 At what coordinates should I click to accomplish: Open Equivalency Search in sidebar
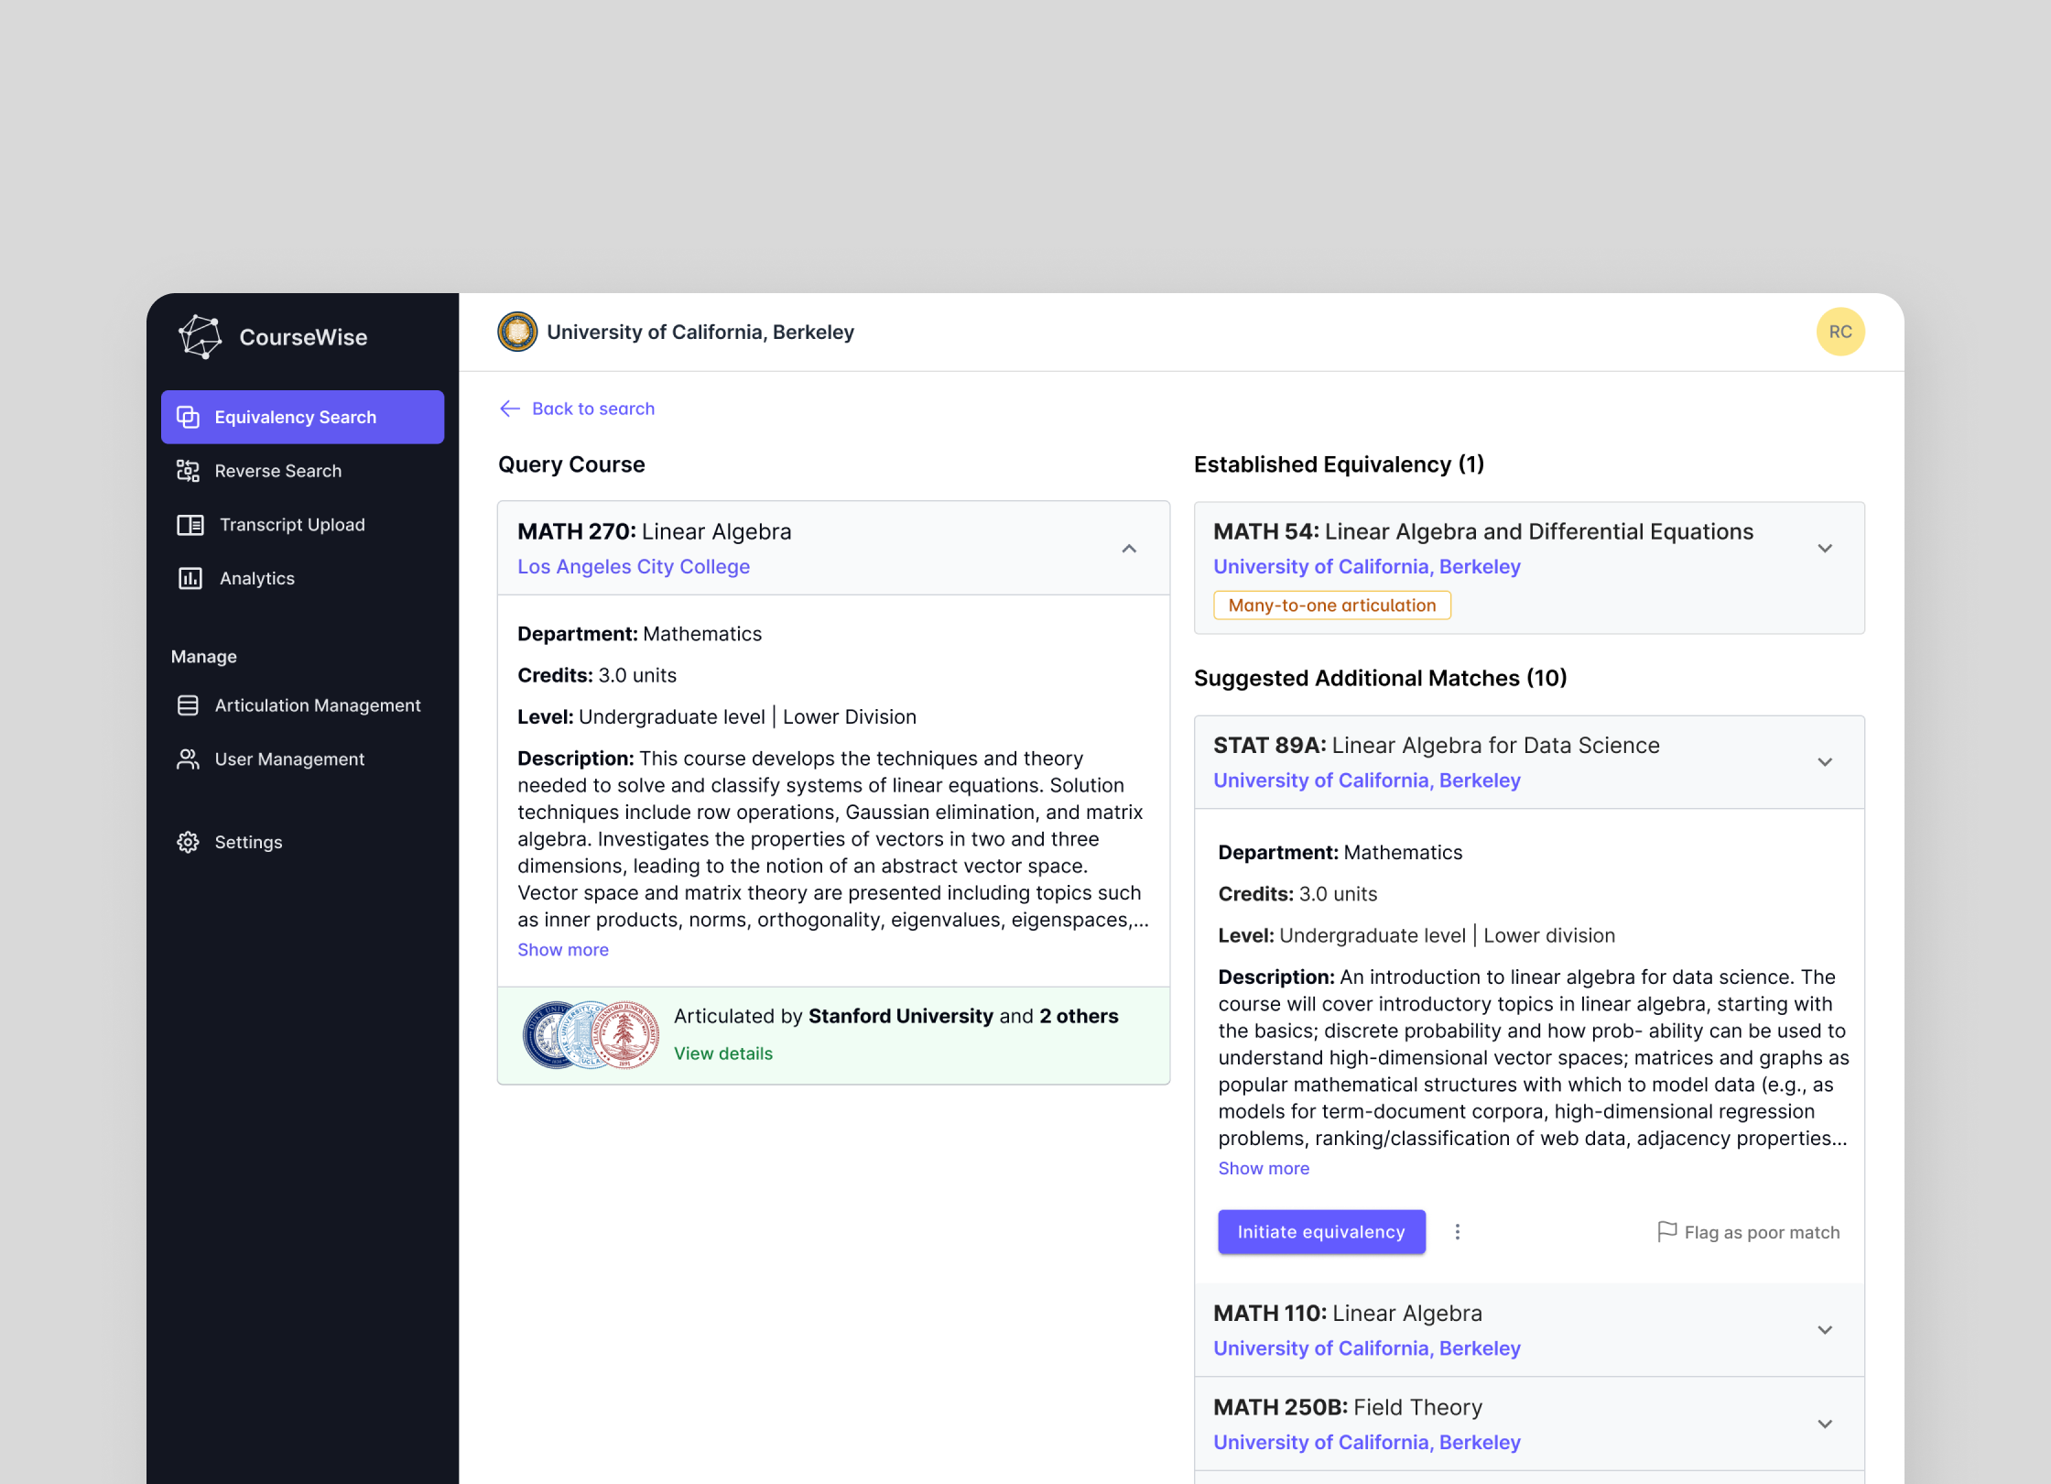tap(302, 417)
